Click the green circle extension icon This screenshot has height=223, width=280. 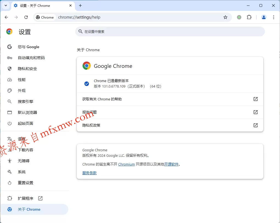pos(239,17)
